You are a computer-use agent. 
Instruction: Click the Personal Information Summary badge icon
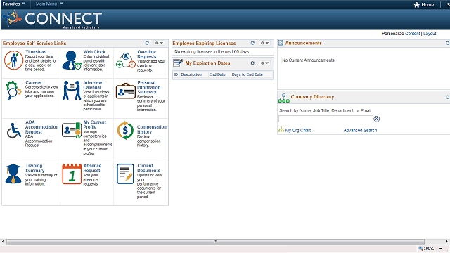tap(126, 91)
